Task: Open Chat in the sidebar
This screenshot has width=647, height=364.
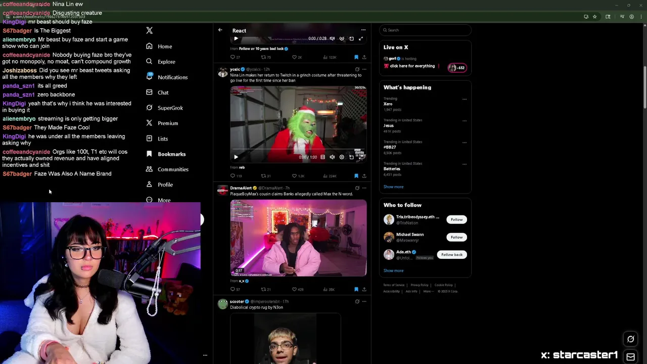Action: pos(157,93)
